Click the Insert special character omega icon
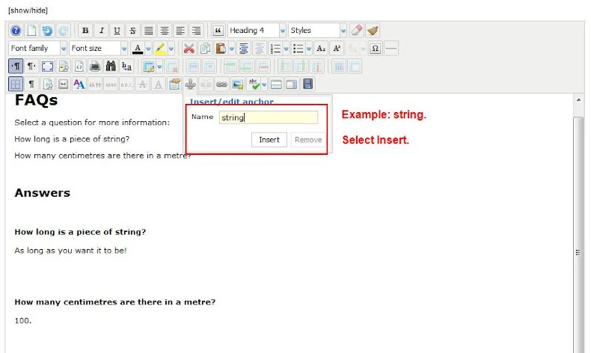This screenshot has height=353, width=591. coord(375,49)
